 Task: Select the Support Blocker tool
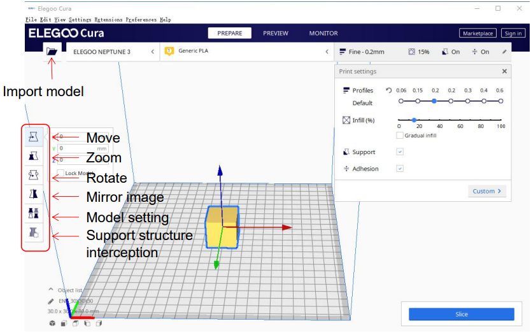(x=34, y=232)
